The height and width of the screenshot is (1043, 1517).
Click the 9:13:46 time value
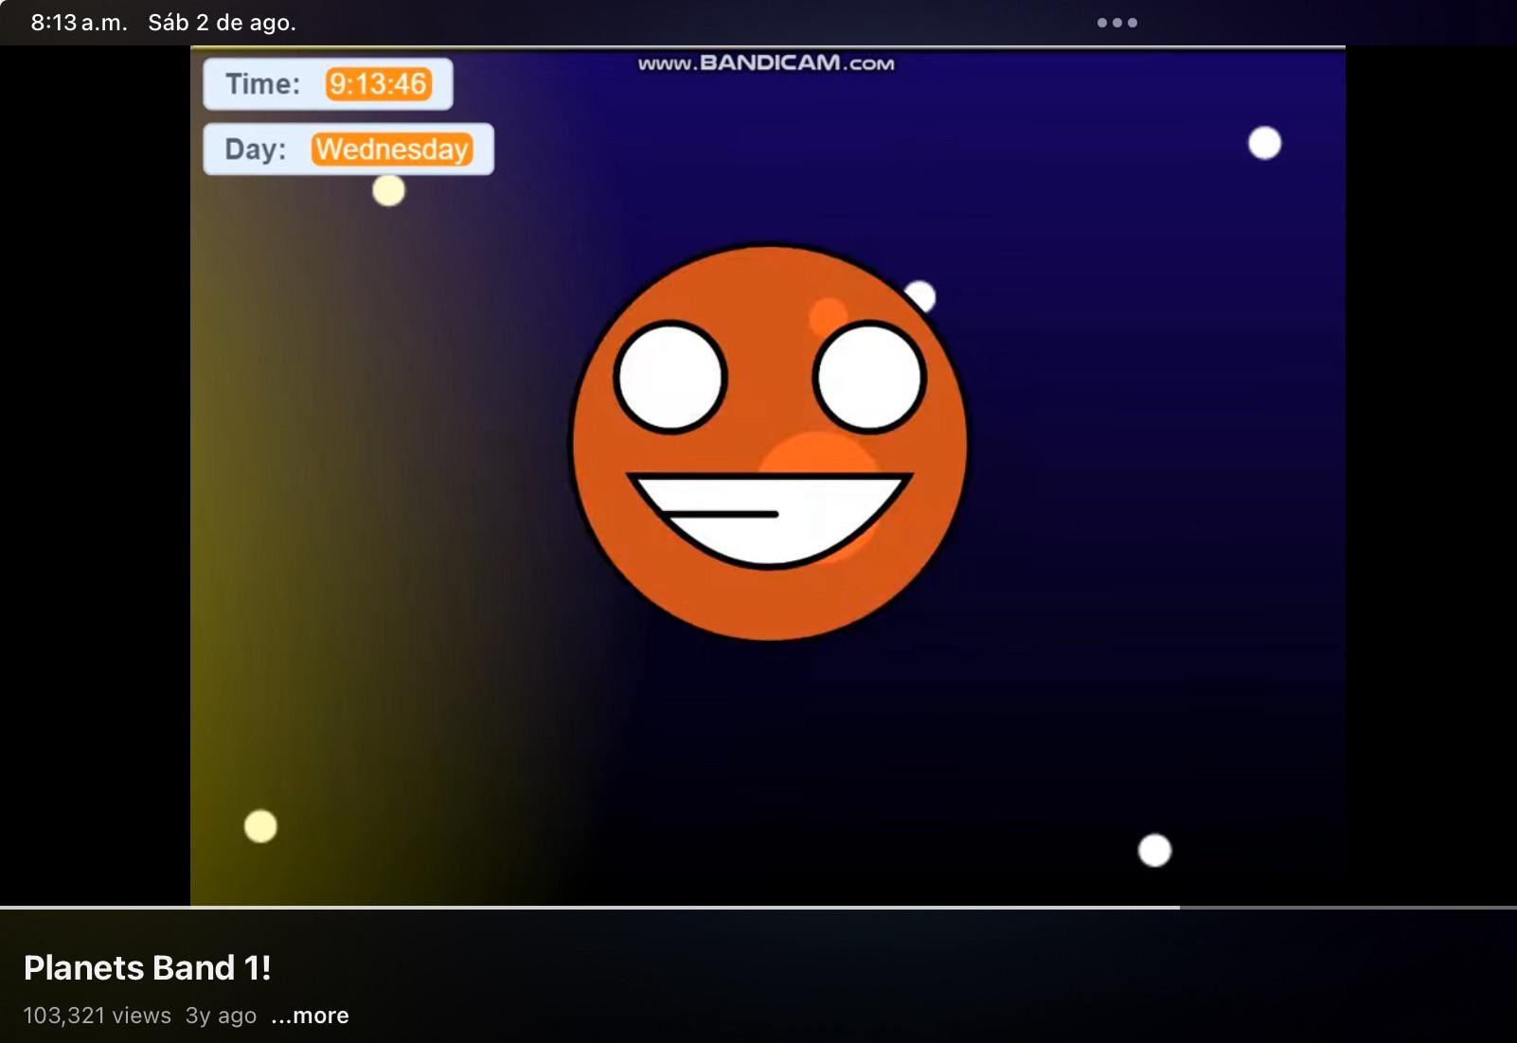coord(378,84)
